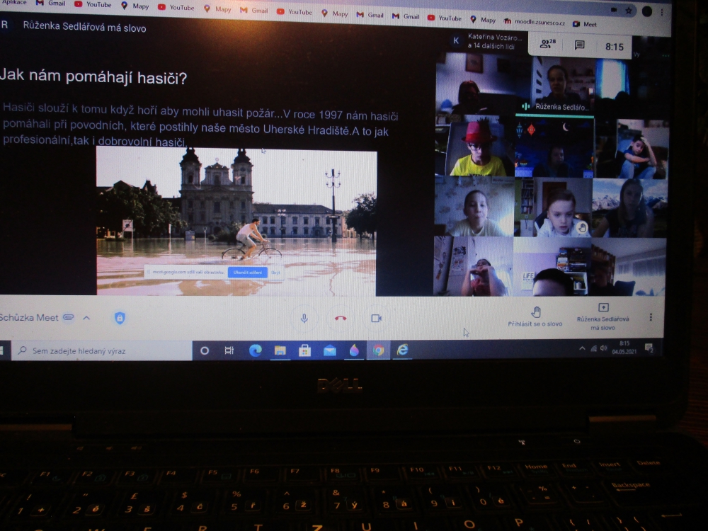Expand Schůzka Meet details with the chevron
Image resolution: width=708 pixels, height=531 pixels.
(x=86, y=318)
